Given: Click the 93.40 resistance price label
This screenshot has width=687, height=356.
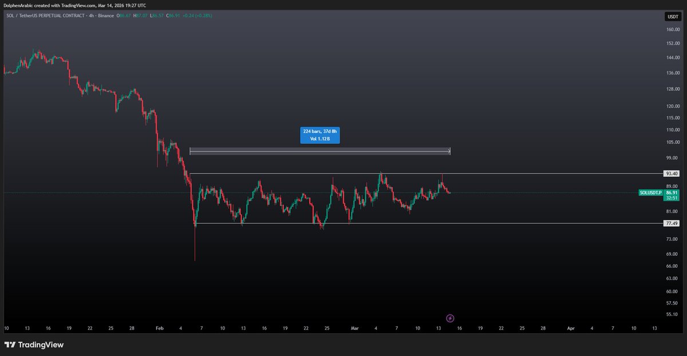Looking at the screenshot, I should (672, 173).
